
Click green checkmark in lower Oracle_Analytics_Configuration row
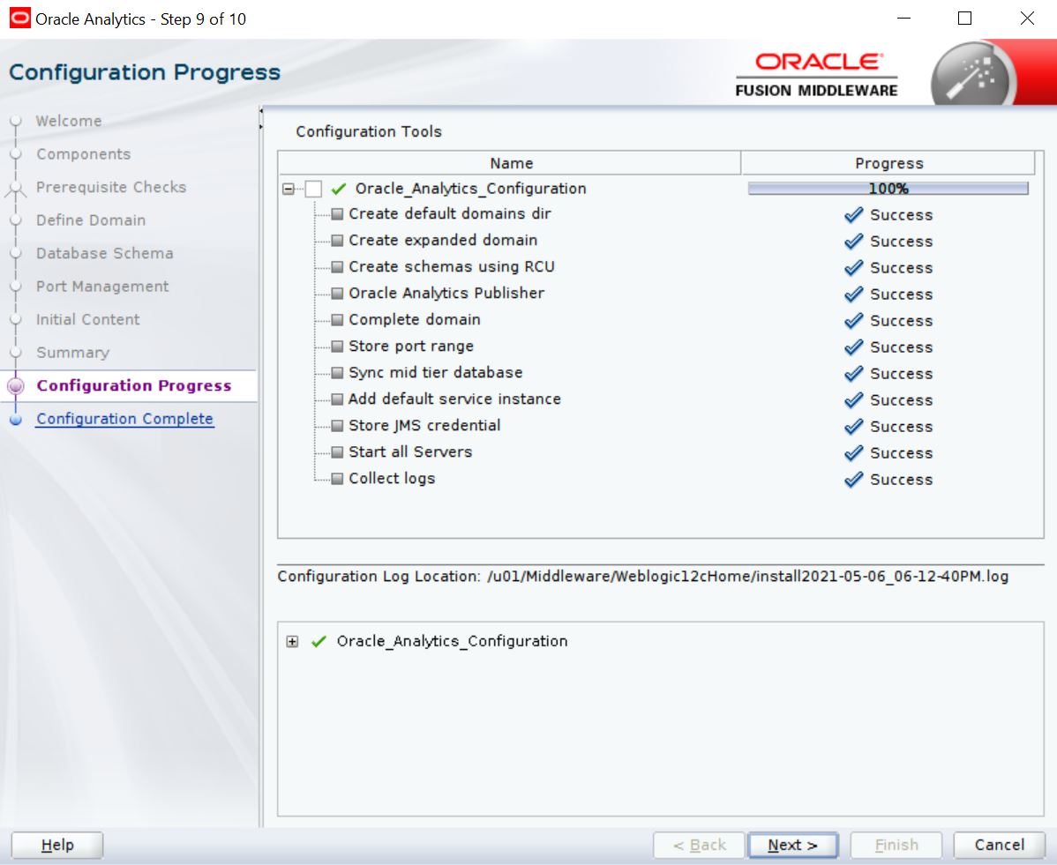(319, 641)
